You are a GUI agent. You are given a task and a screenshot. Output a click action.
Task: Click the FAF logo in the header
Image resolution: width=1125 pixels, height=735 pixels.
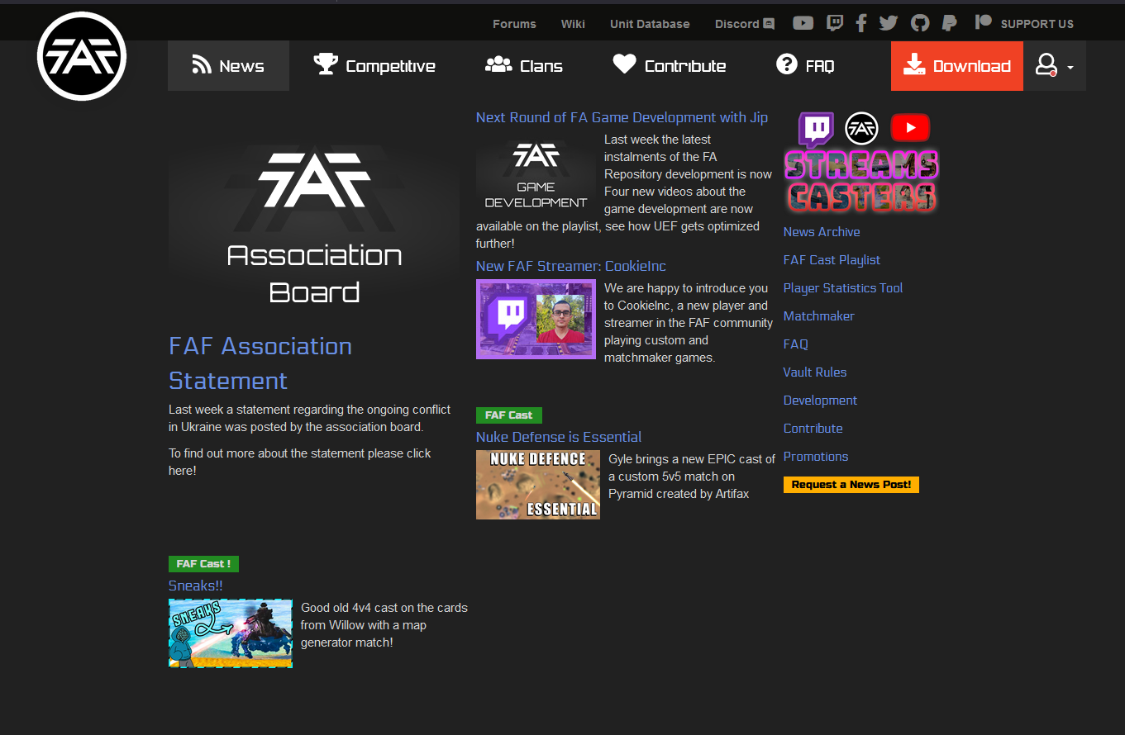point(82,56)
